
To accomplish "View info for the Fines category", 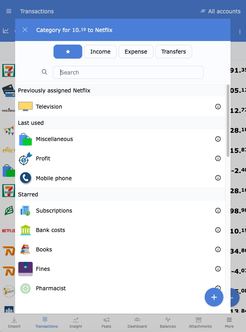I will (x=218, y=269).
